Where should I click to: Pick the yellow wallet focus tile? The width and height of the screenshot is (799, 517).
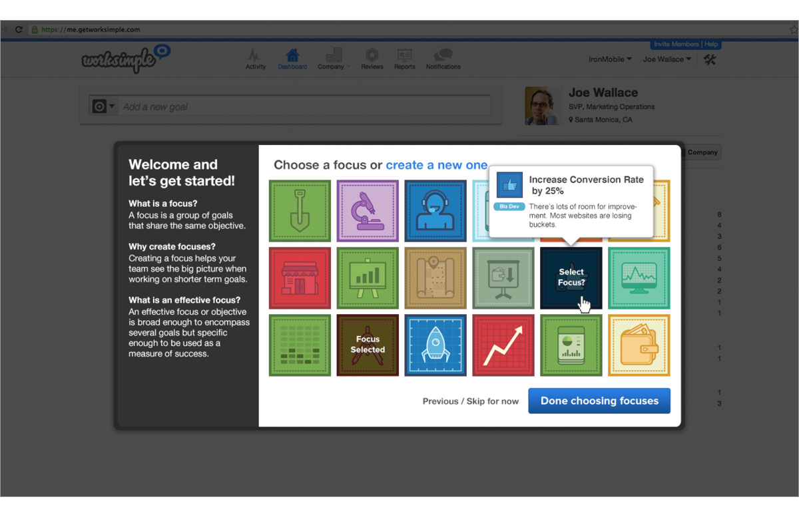639,345
